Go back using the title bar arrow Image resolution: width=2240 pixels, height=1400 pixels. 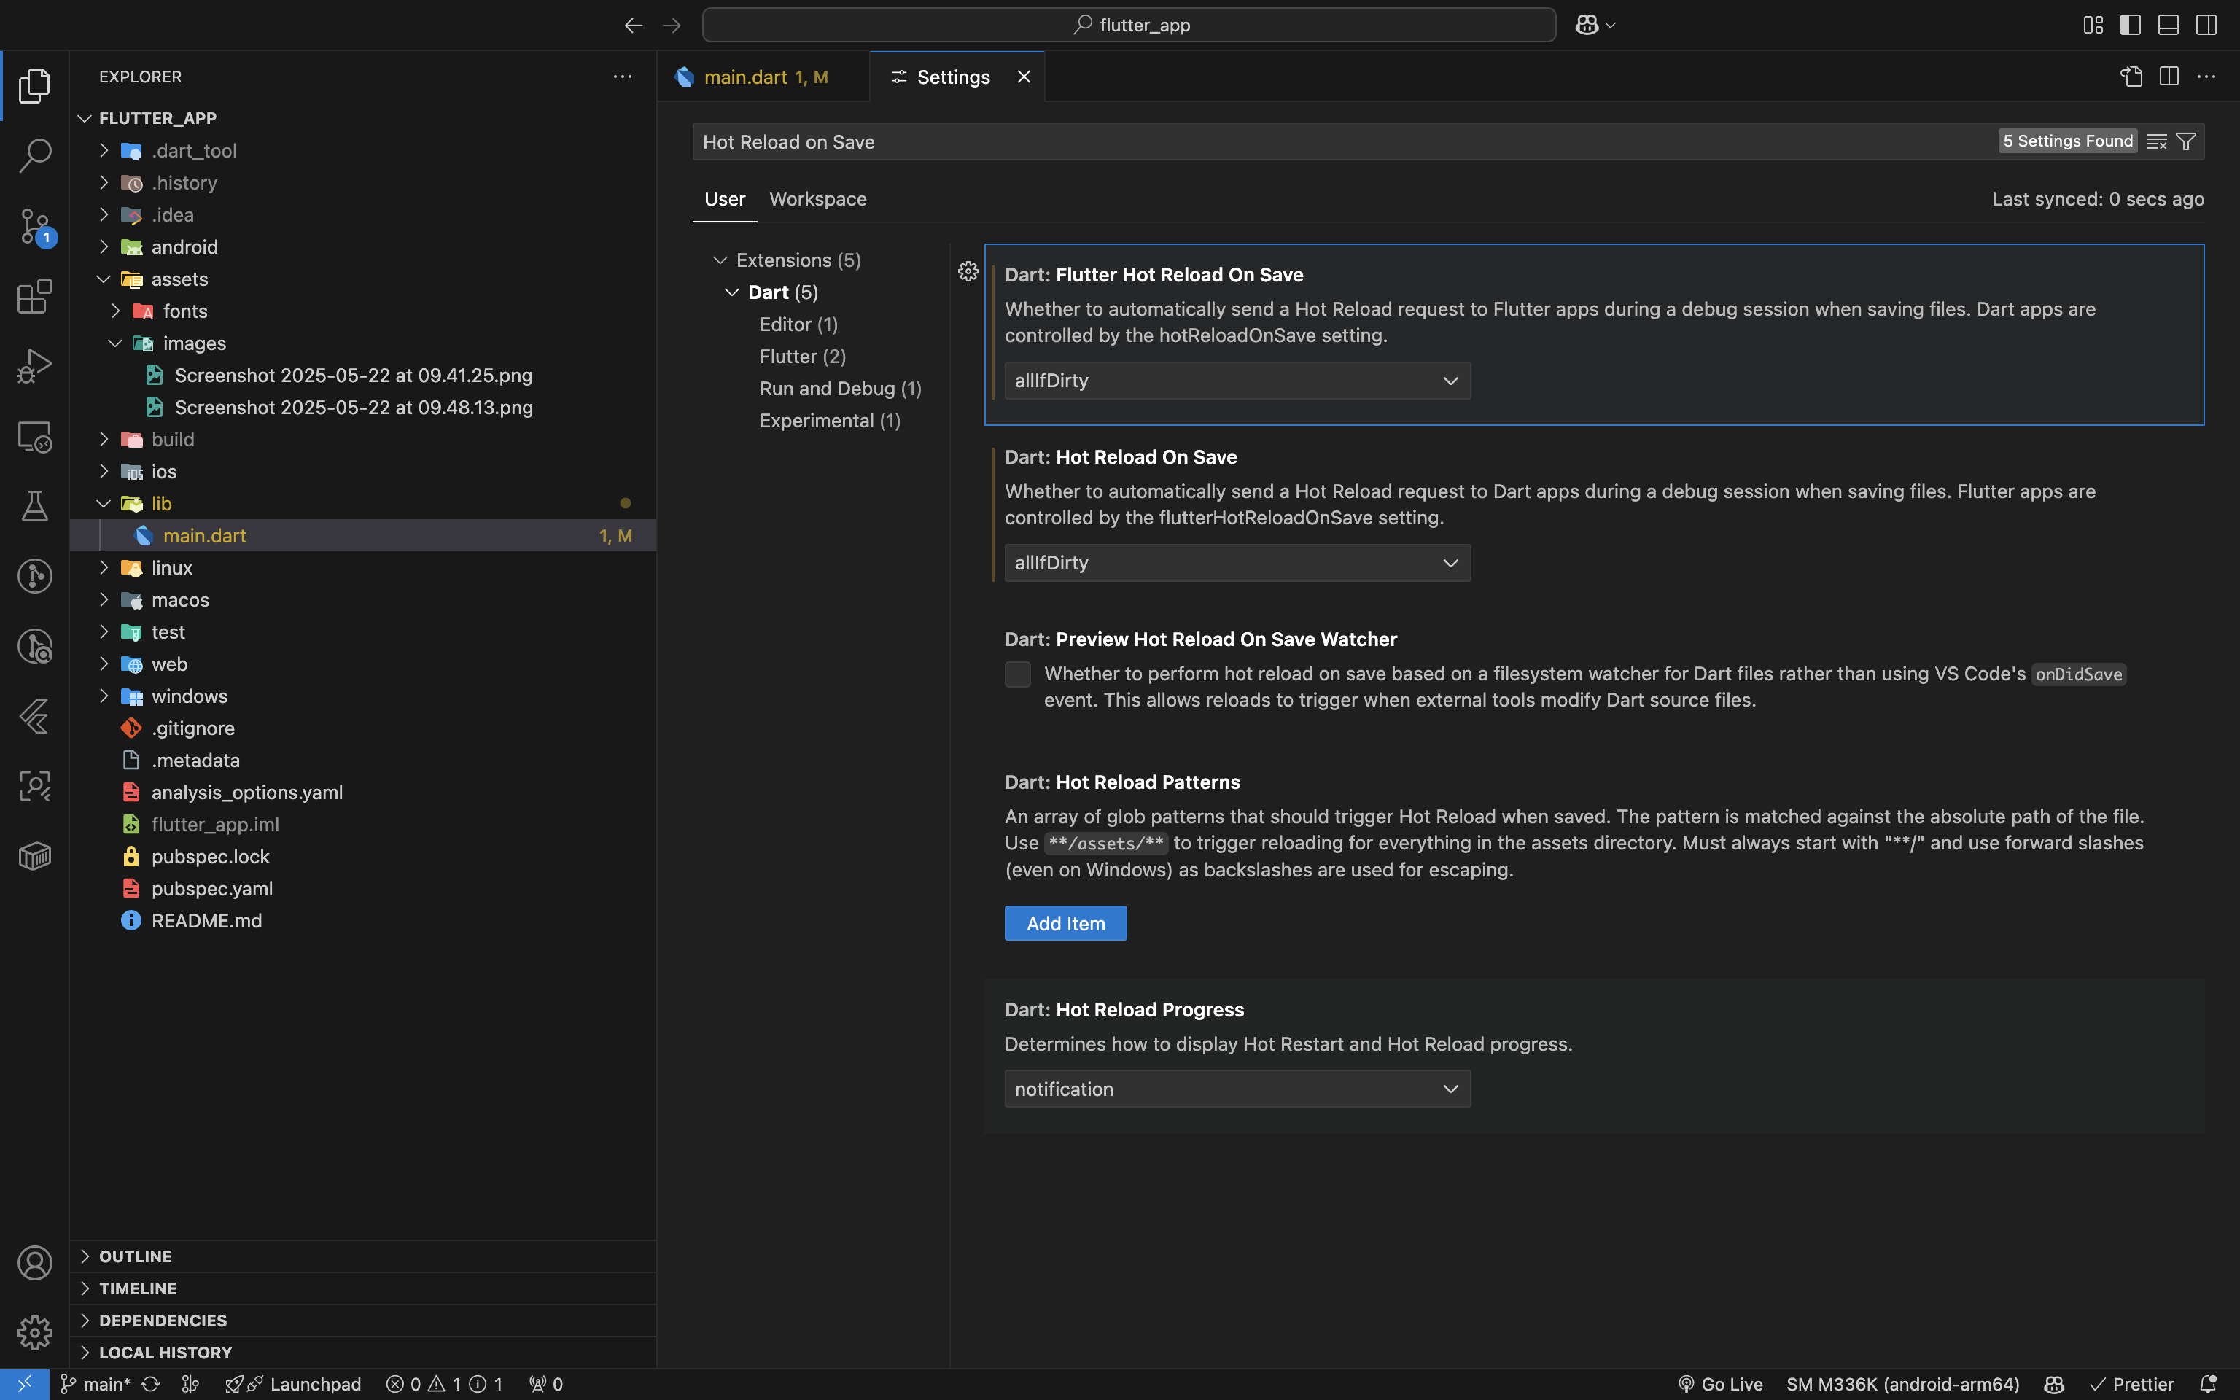pyautogui.click(x=633, y=25)
